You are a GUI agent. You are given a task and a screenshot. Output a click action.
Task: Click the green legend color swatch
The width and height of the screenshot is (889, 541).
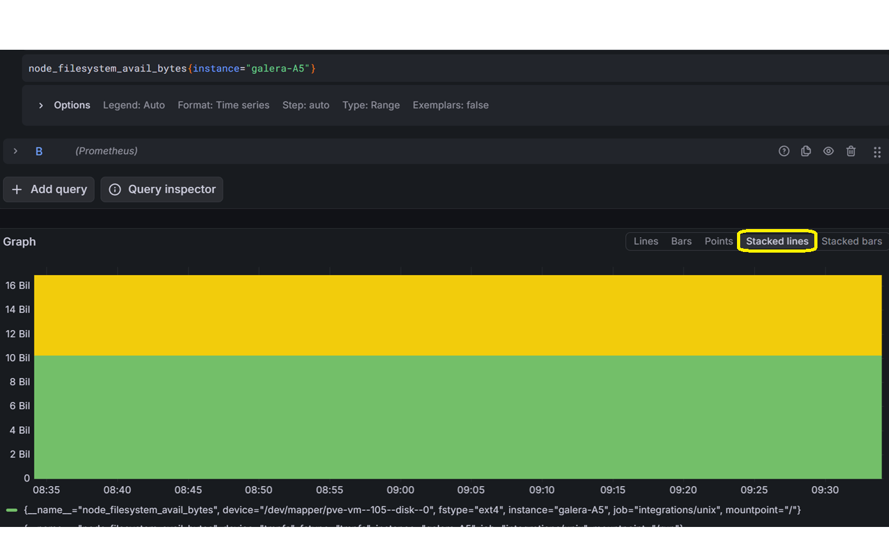tap(11, 510)
